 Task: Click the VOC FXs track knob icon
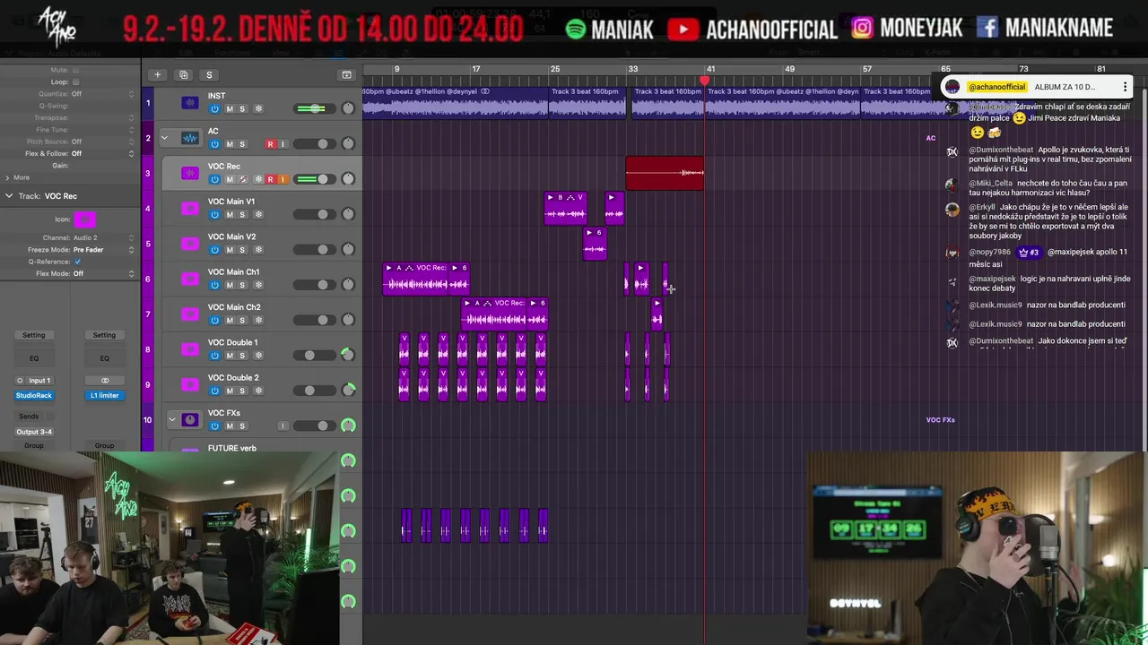click(x=190, y=419)
